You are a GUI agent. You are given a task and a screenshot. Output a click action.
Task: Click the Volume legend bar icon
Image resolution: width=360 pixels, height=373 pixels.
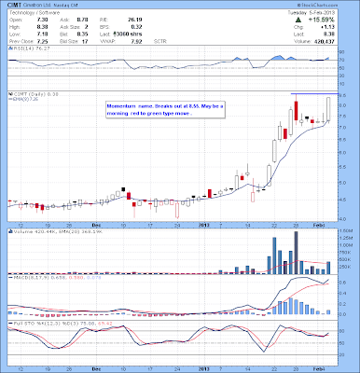click(10, 231)
